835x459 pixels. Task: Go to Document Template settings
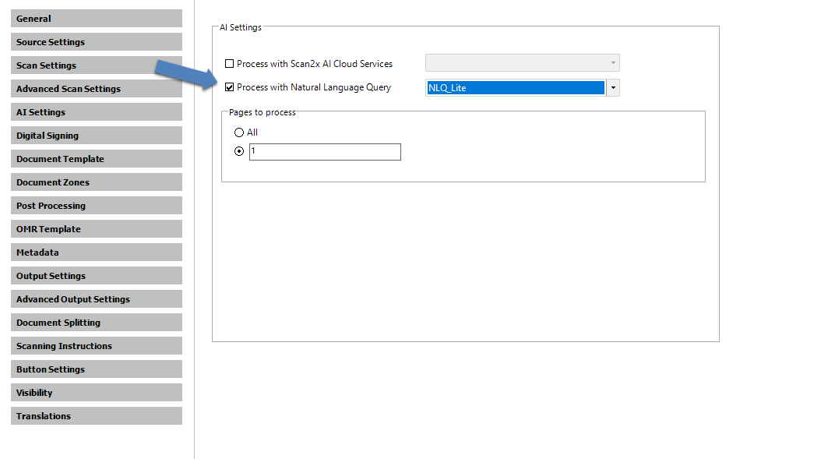97,159
